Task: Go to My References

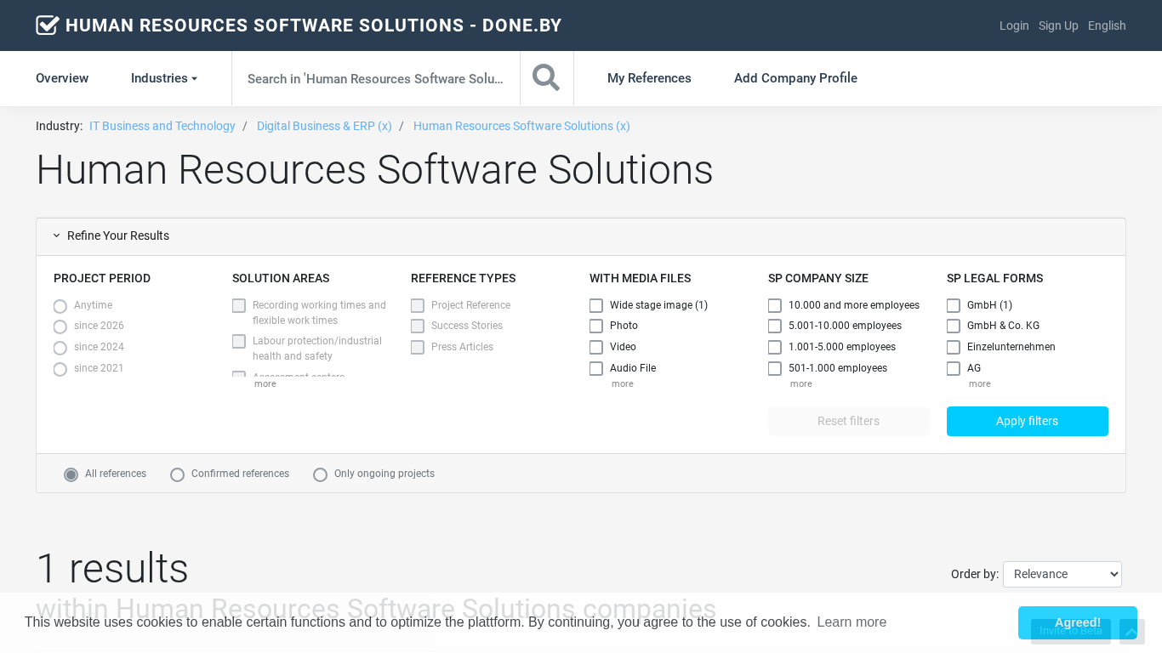Action: (x=649, y=78)
